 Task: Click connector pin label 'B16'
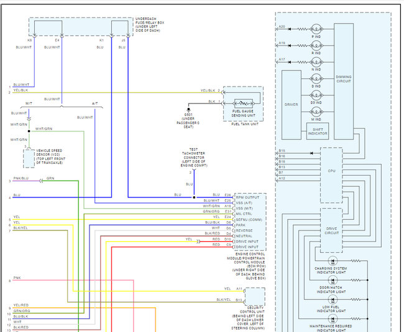[282, 156]
